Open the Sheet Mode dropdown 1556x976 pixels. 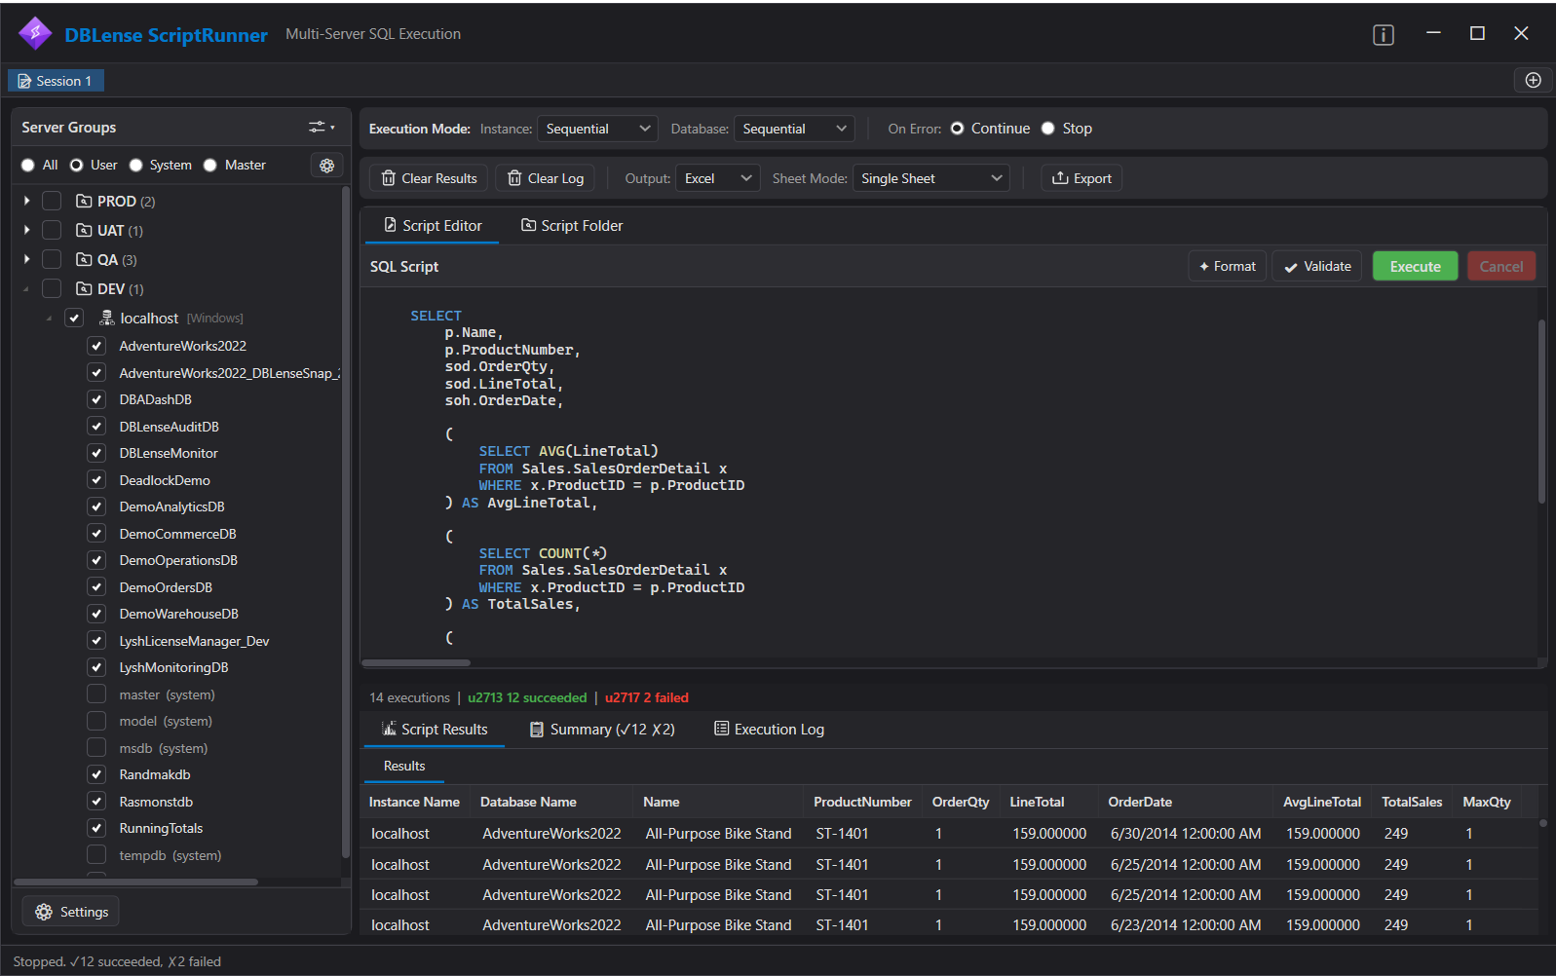click(x=931, y=178)
